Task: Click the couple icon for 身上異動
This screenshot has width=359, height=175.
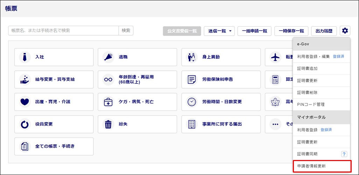Action: [x=191, y=57]
